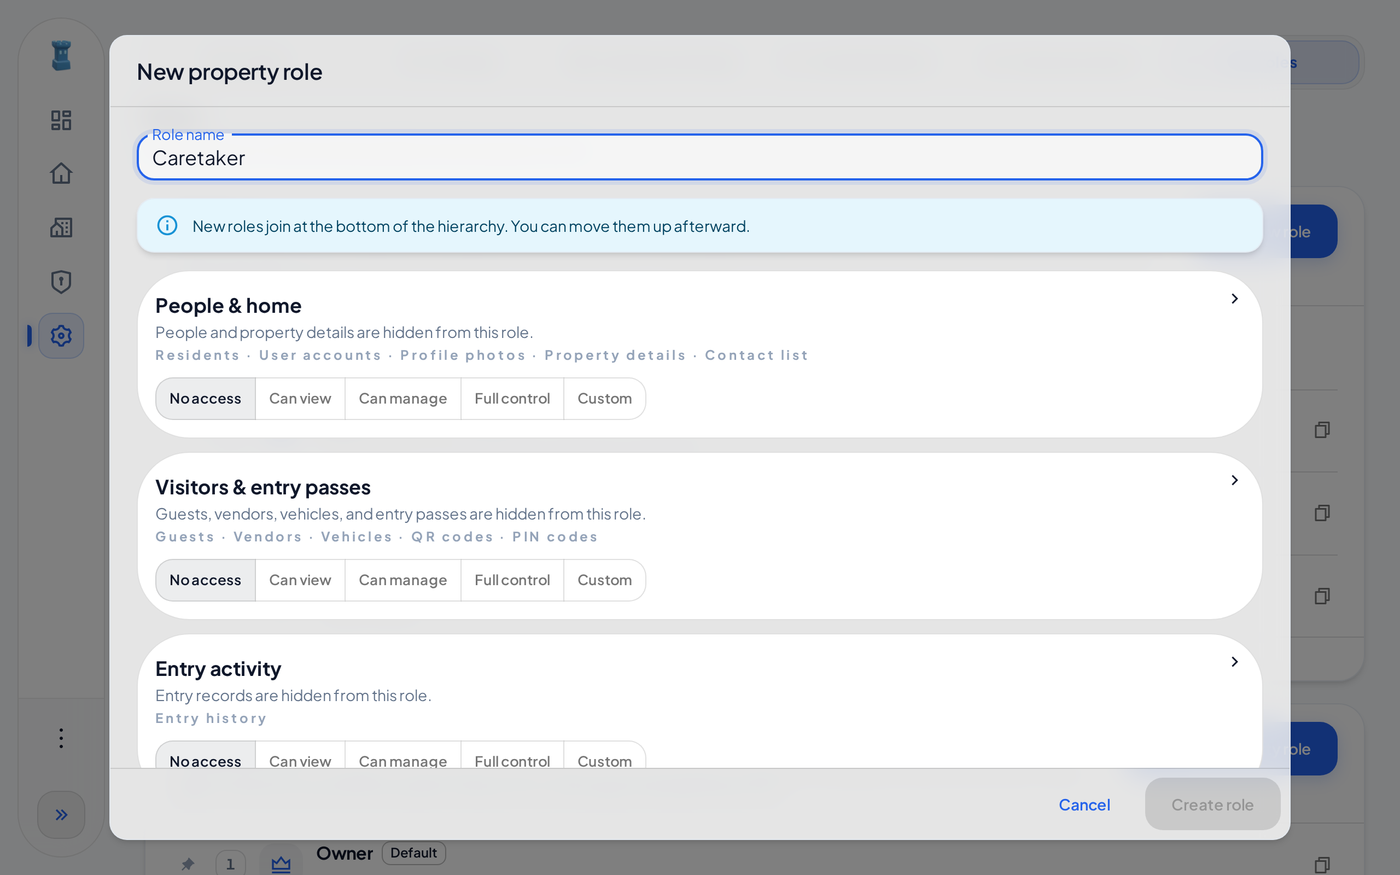The image size is (1400, 875).
Task: Click the Owner role name
Action: 344,854
